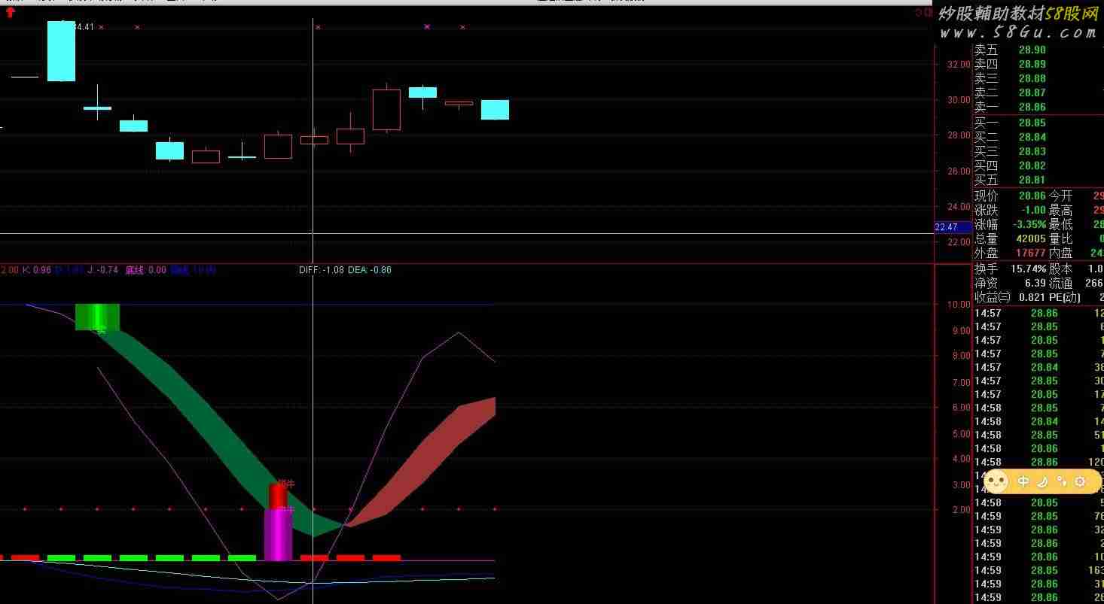1104x604 pixels.
Task: Click the 卖一 ask row at 28.86
Action: tap(1038, 108)
